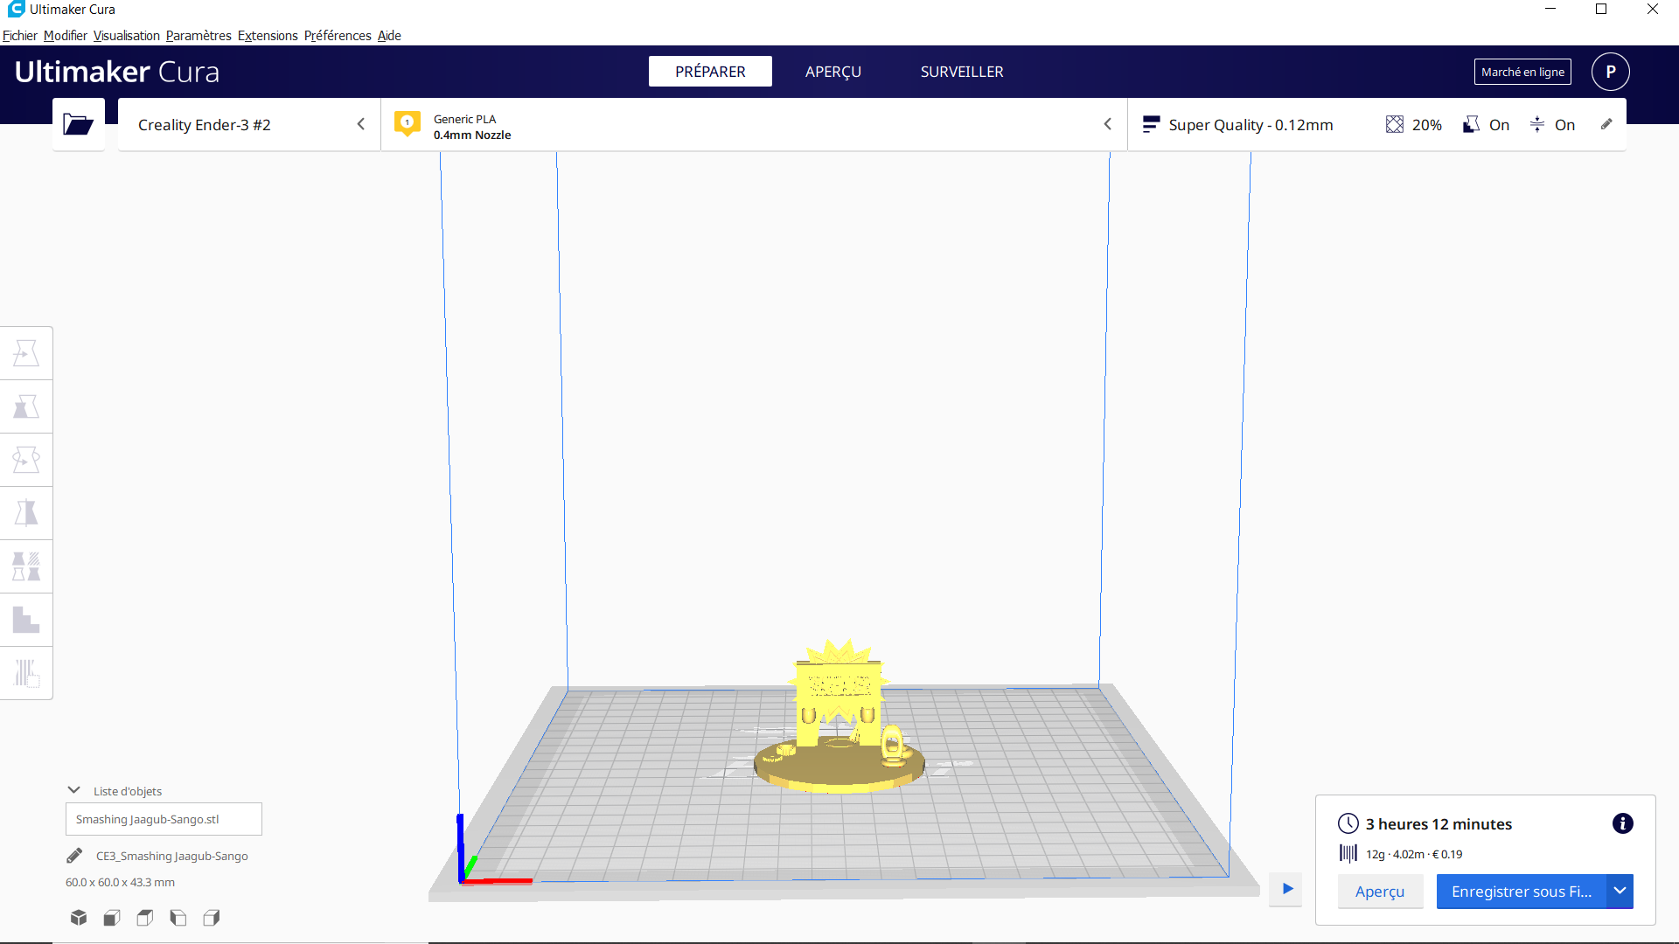This screenshot has width=1679, height=944.
Task: Click Enregistrer sous Fi... button
Action: (x=1522, y=891)
